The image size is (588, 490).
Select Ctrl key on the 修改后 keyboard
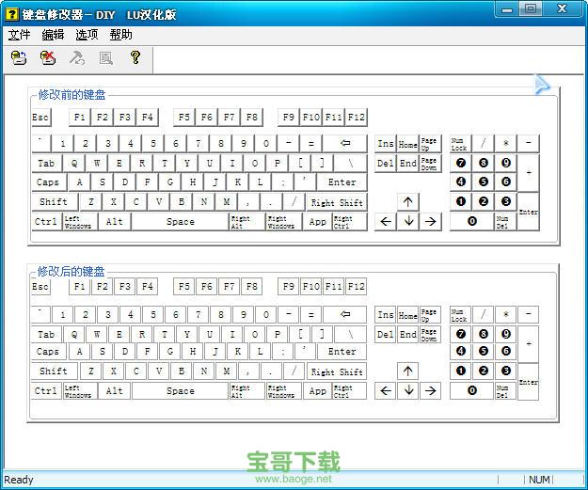click(x=46, y=390)
